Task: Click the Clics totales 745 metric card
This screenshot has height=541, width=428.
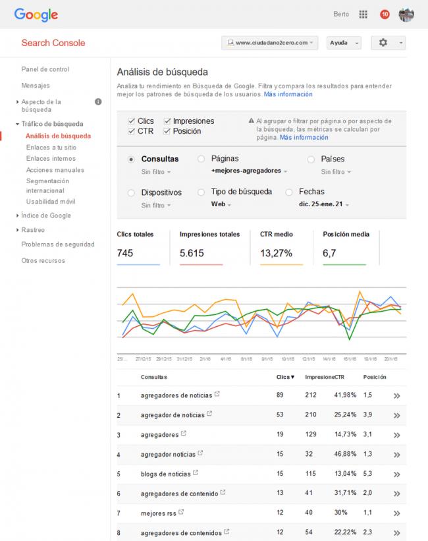Action: tap(138, 248)
